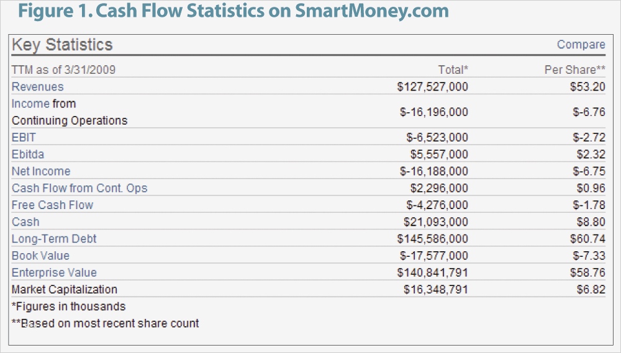Click the TTM as of 3/31/2009 label
This screenshot has height=353, width=621.
(x=63, y=69)
